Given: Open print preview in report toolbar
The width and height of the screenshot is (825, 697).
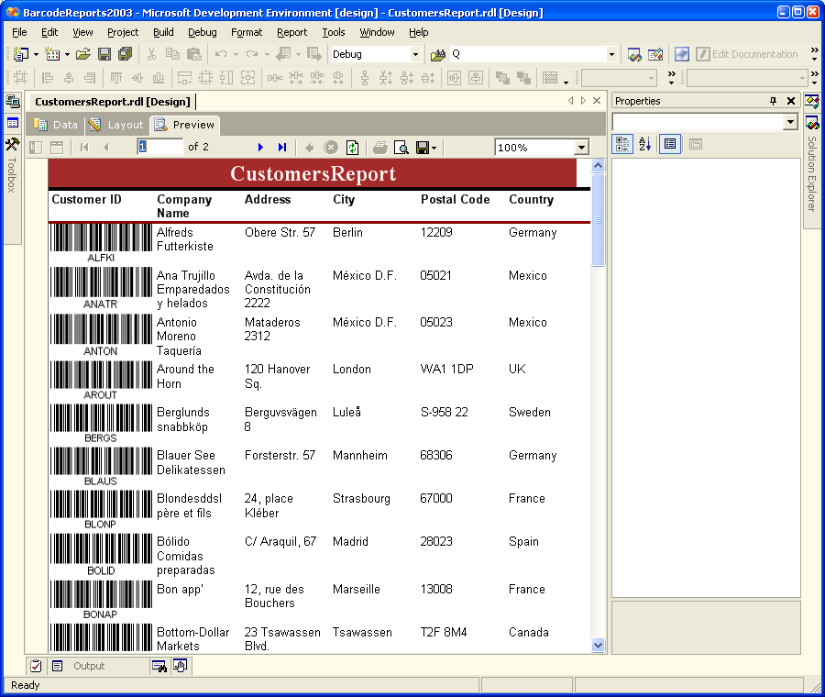Looking at the screenshot, I should click(x=401, y=147).
